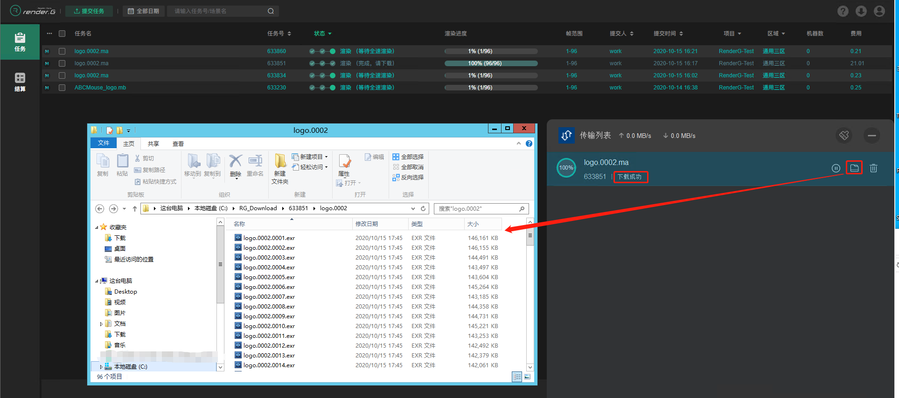Open the download folder for logo.0002.ma

tap(854, 168)
